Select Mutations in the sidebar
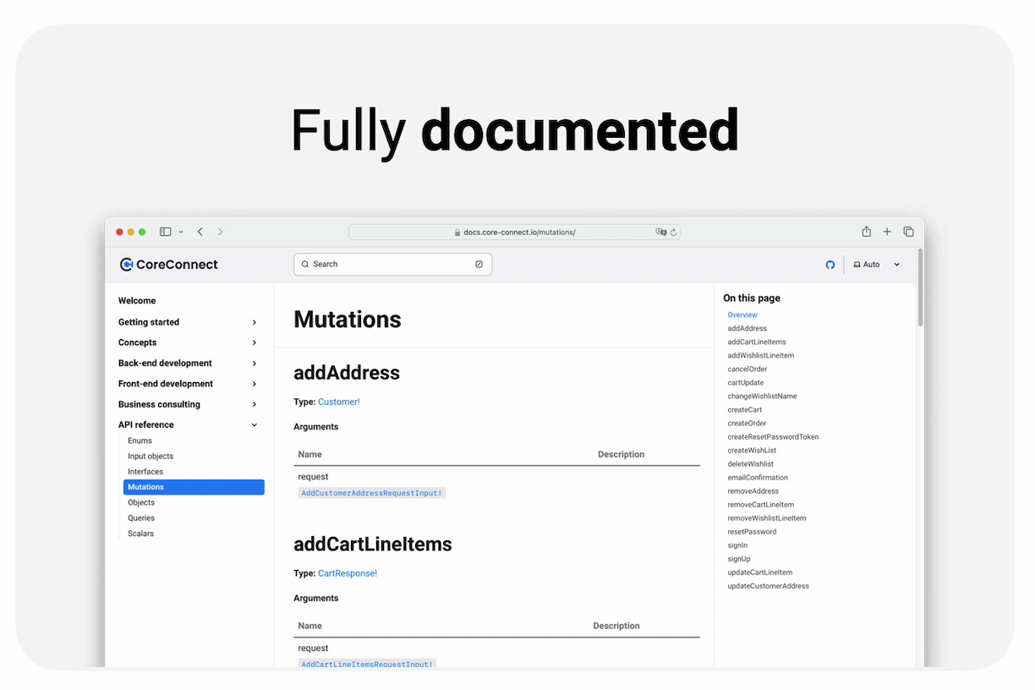Viewport: 1035px width, 690px height. (x=194, y=487)
